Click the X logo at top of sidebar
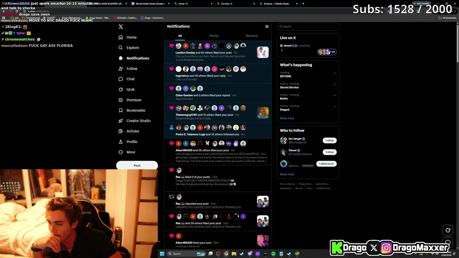The width and height of the screenshot is (459, 258). [x=121, y=27]
